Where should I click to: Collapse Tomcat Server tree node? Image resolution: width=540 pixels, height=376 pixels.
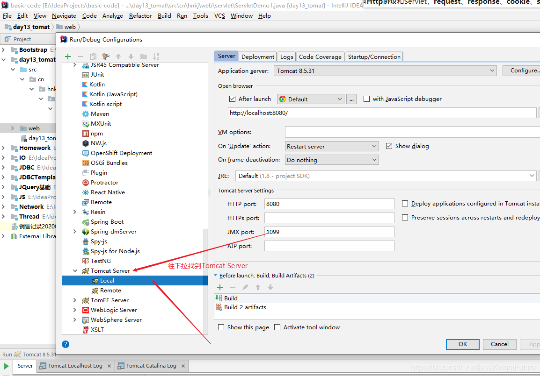tap(75, 271)
